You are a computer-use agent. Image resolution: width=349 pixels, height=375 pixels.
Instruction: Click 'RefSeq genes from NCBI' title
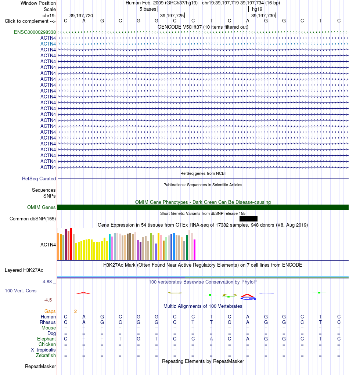tap(203, 173)
